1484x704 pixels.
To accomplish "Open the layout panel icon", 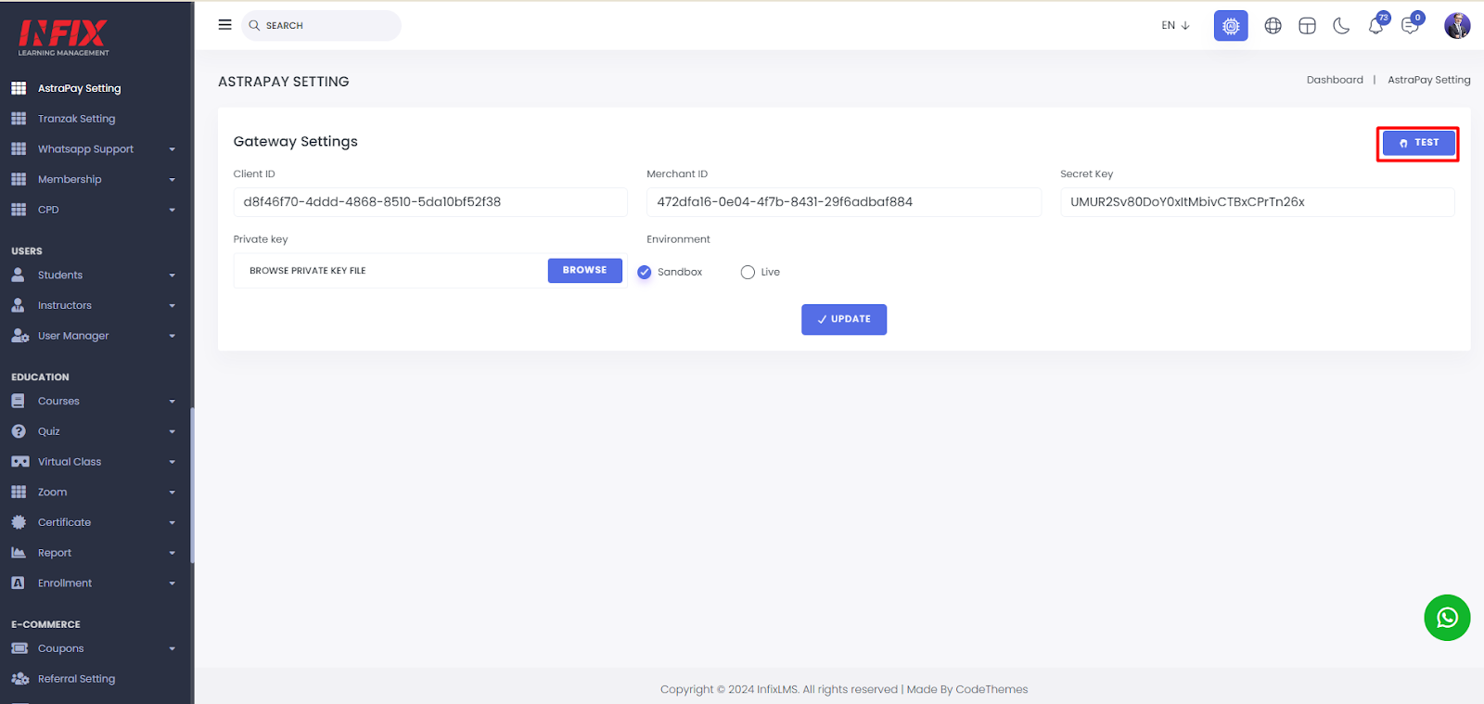I will pos(1307,26).
